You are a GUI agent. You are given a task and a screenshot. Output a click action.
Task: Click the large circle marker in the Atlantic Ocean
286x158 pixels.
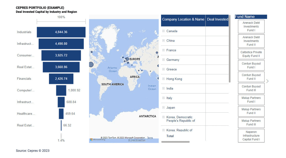click(91, 64)
